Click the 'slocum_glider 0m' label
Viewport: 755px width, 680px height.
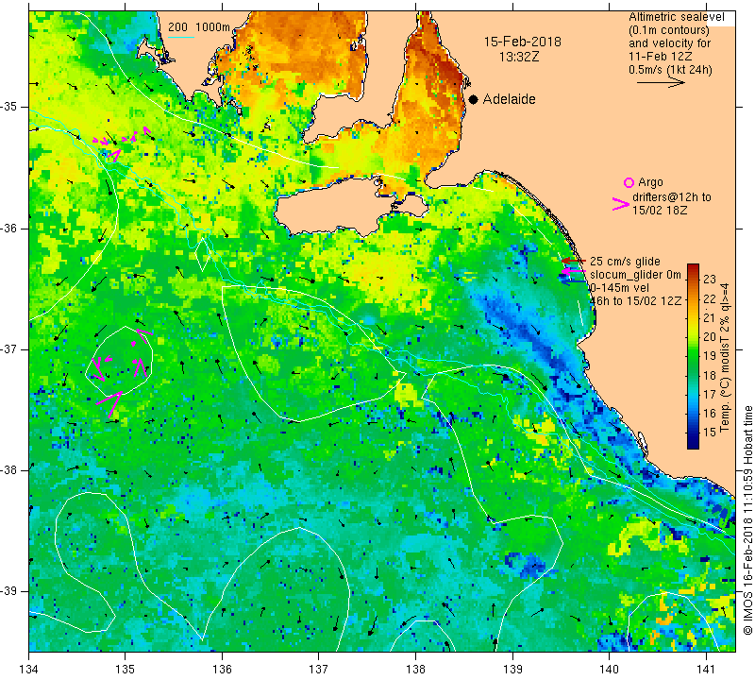point(635,275)
